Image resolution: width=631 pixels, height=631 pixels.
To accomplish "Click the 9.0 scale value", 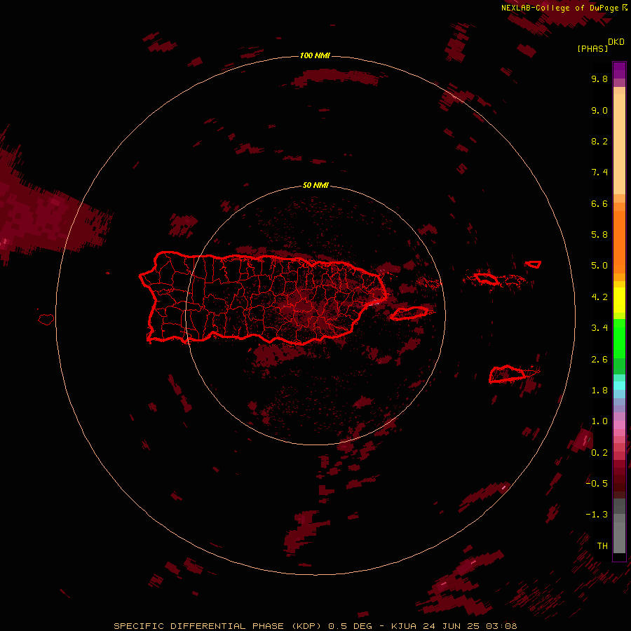I will tap(599, 110).
